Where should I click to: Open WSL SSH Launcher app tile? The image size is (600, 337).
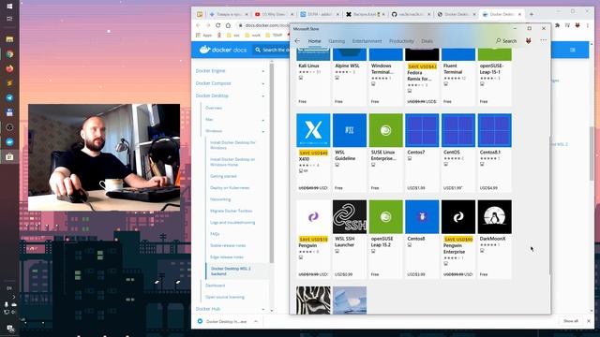click(350, 239)
